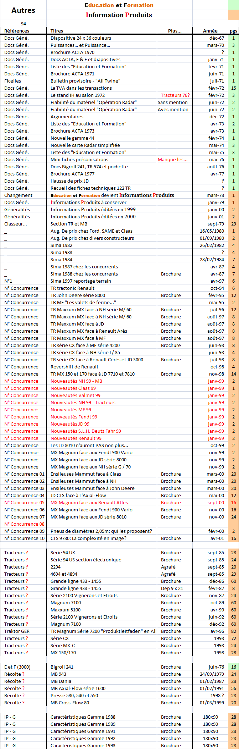Select the 'Dep 9 x 21' cell

[x=172, y=588]
